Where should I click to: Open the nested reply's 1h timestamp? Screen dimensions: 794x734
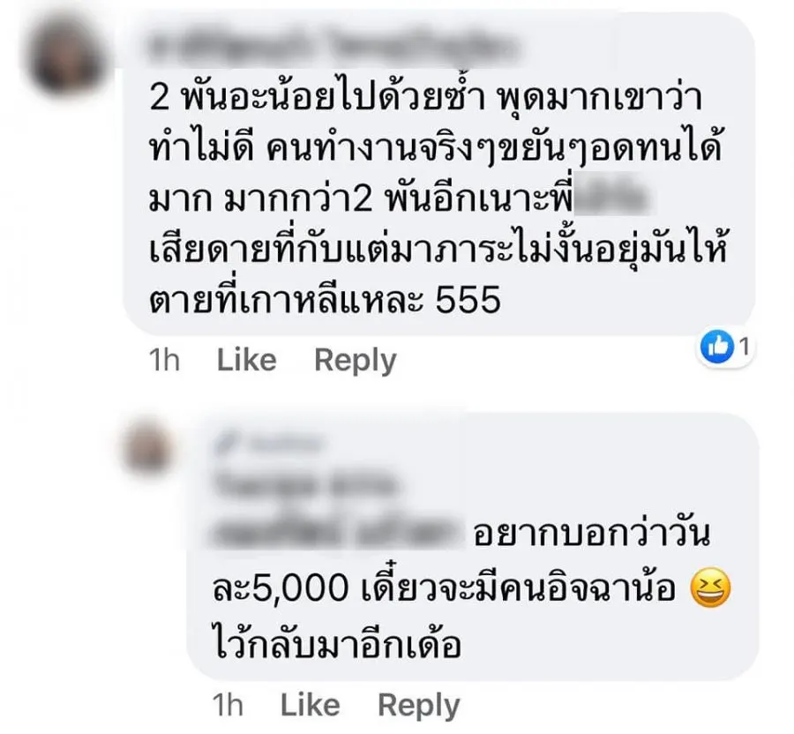pos(228,705)
